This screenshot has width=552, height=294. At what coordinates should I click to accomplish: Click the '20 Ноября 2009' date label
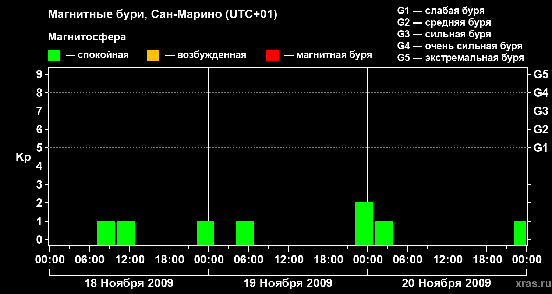coord(446,283)
